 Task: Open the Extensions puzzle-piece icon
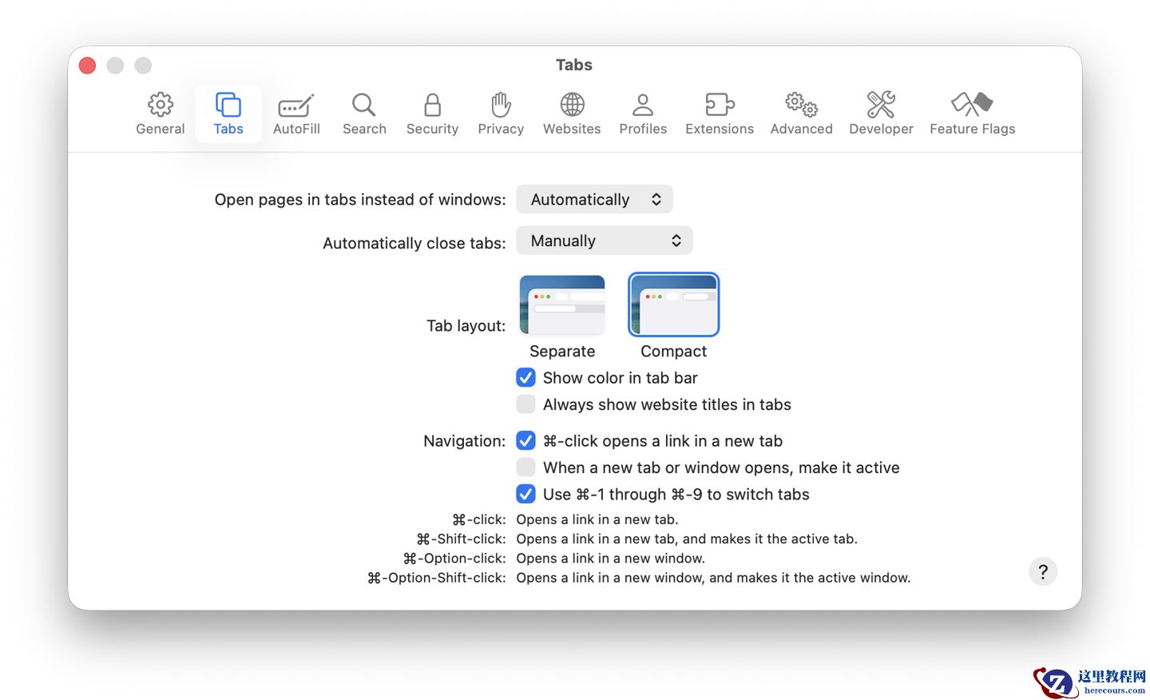(x=719, y=113)
